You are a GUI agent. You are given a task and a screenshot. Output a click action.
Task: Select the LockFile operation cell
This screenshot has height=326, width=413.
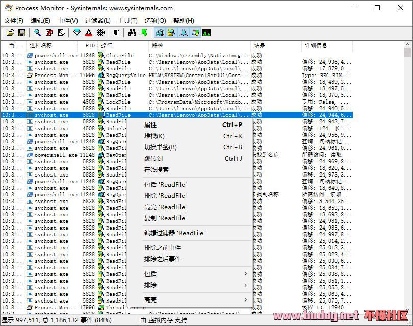(118, 102)
